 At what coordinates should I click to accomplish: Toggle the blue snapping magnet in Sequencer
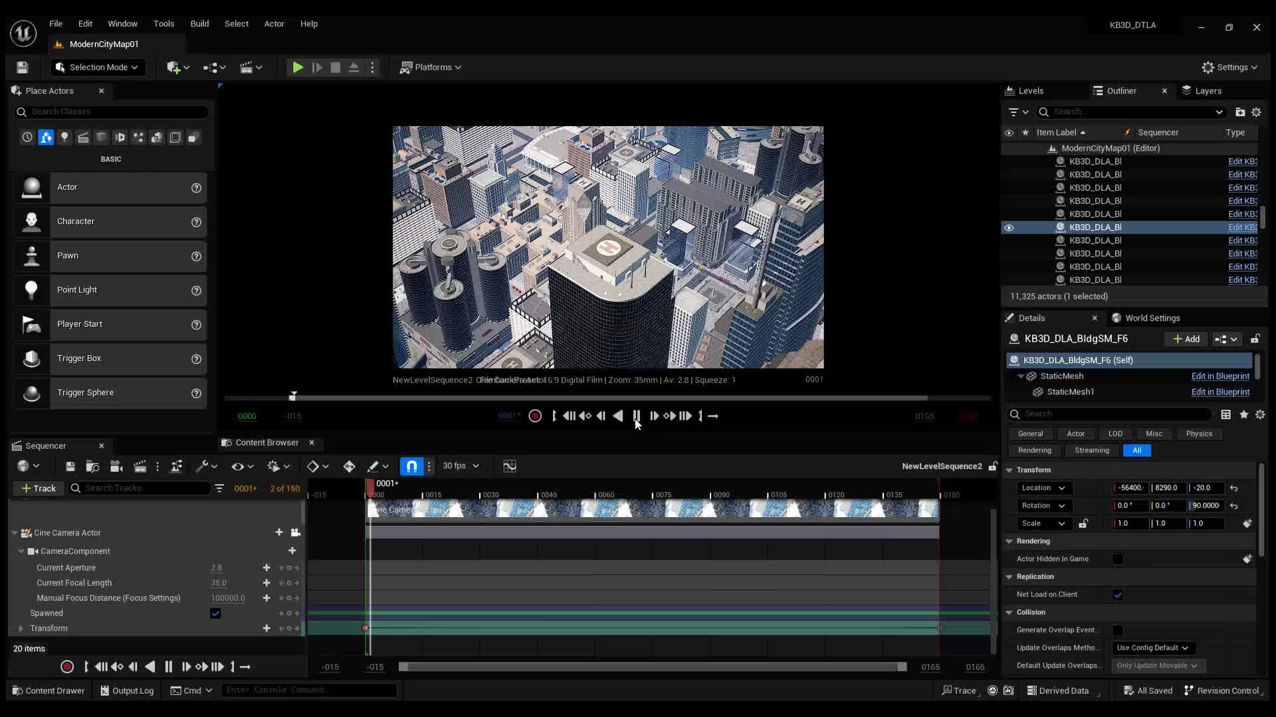coord(411,466)
